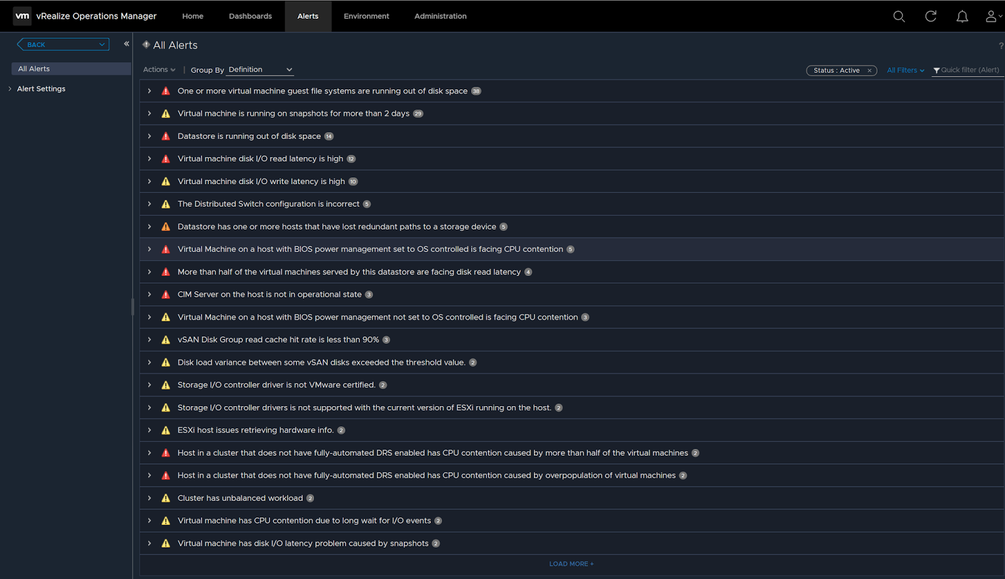Expand the Cluster has unbalanced workload row
The height and width of the screenshot is (579, 1005).
click(149, 498)
